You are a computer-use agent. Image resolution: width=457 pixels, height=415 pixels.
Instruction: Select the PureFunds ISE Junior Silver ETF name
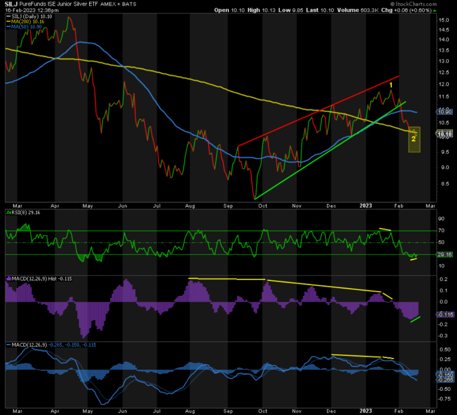[59, 4]
